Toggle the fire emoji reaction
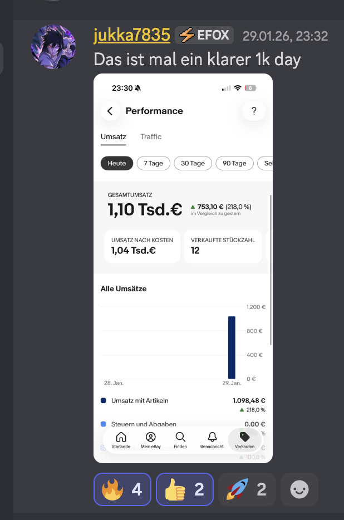Viewport: 344px width, 520px height. (x=122, y=489)
